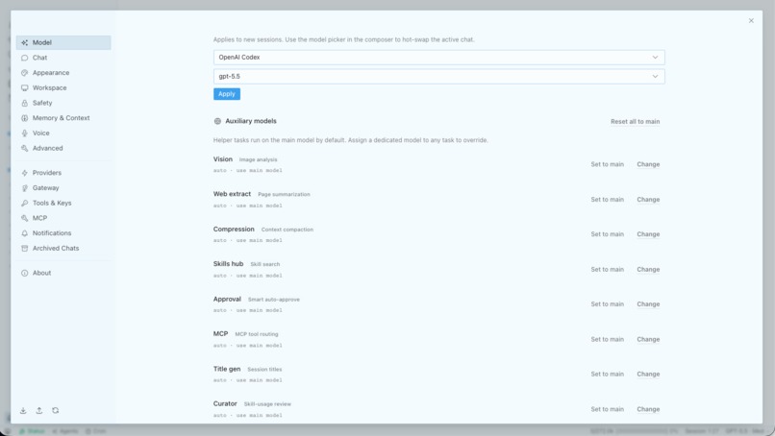Screen dimensions: 775x436
Task: Click the Vision task label
Action: point(222,159)
